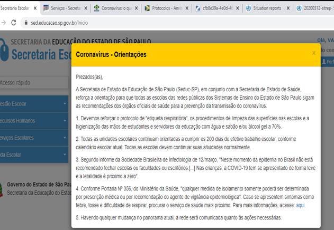Click the "Coronavírus - Orientações" popup title
This screenshot has width=334, height=230.
111,54
